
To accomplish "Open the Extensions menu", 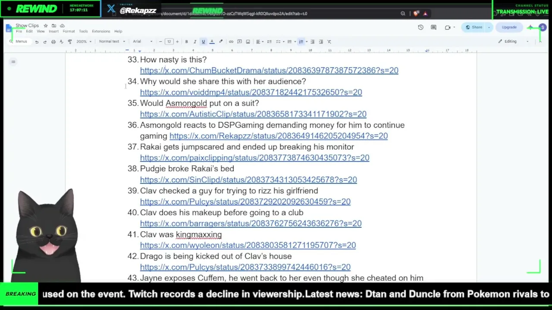I will point(101,31).
